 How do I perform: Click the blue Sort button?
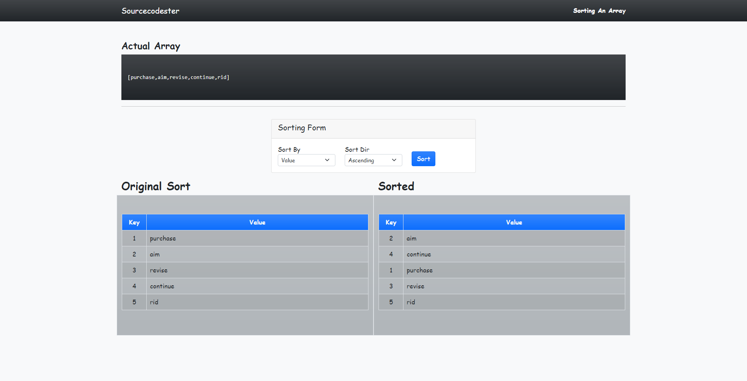(423, 158)
